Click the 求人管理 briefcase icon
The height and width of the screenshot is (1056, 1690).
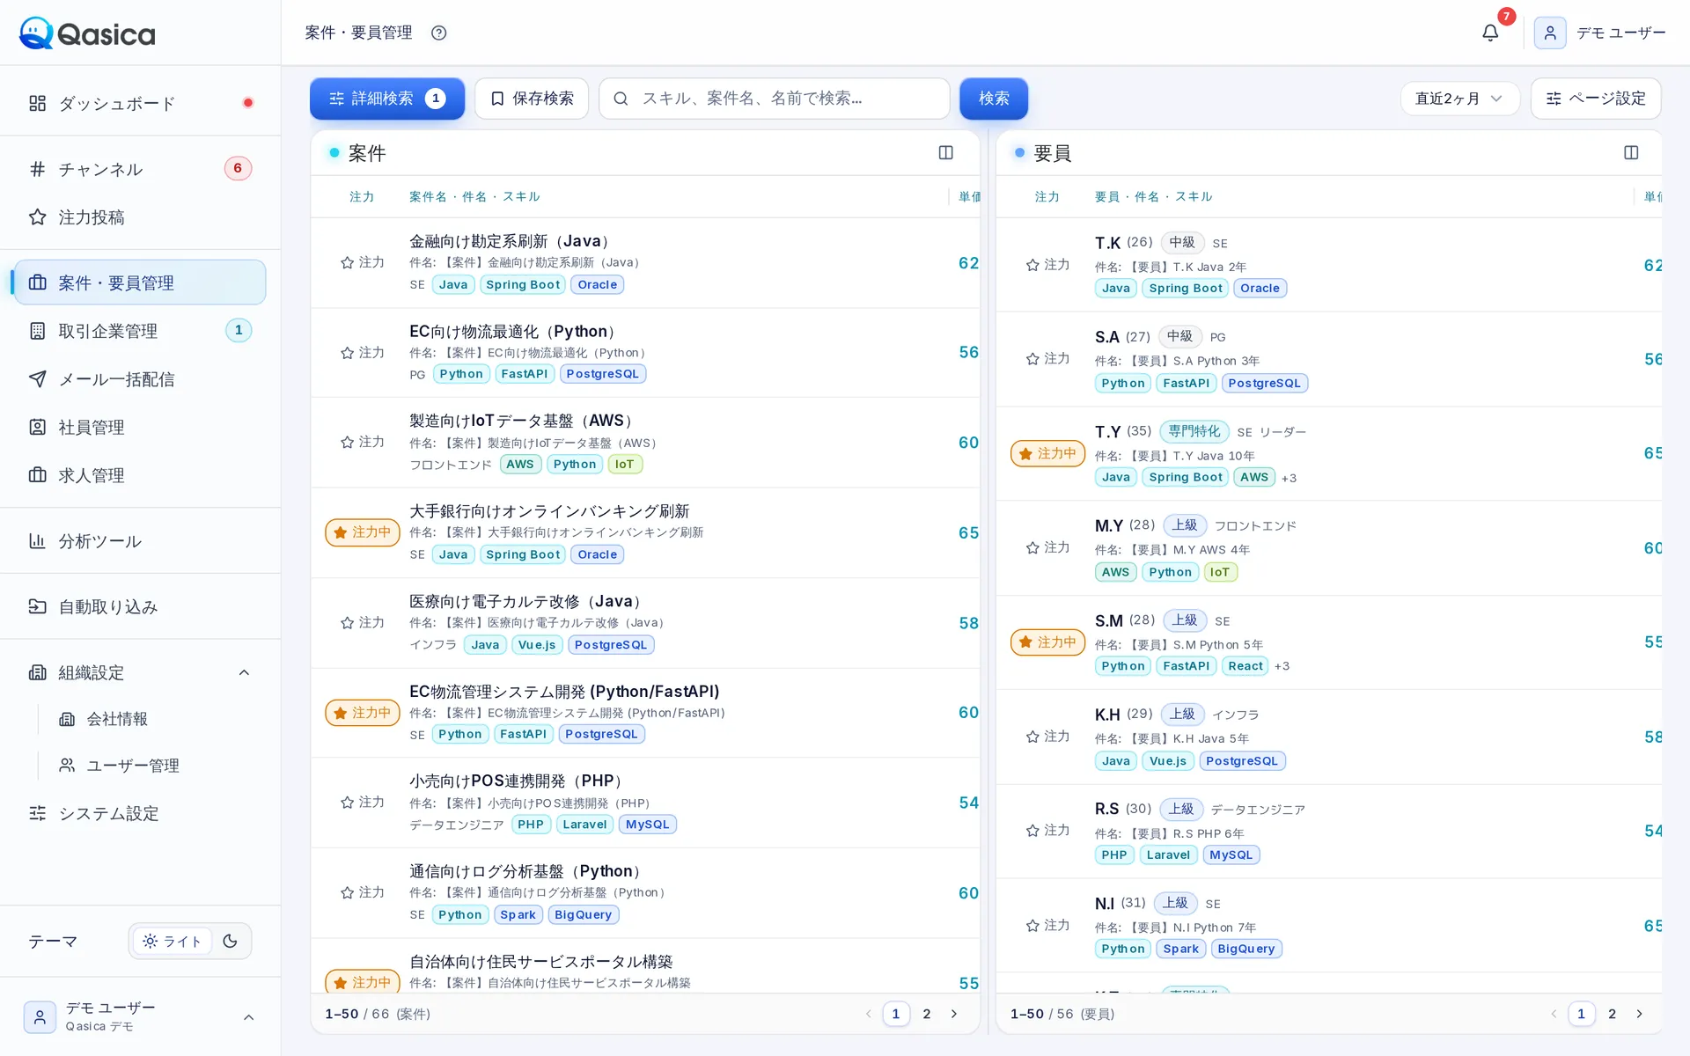(37, 475)
